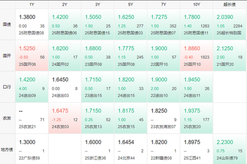Open the 22广东债59 cell
The height and width of the screenshot is (164, 247).
[32, 149]
